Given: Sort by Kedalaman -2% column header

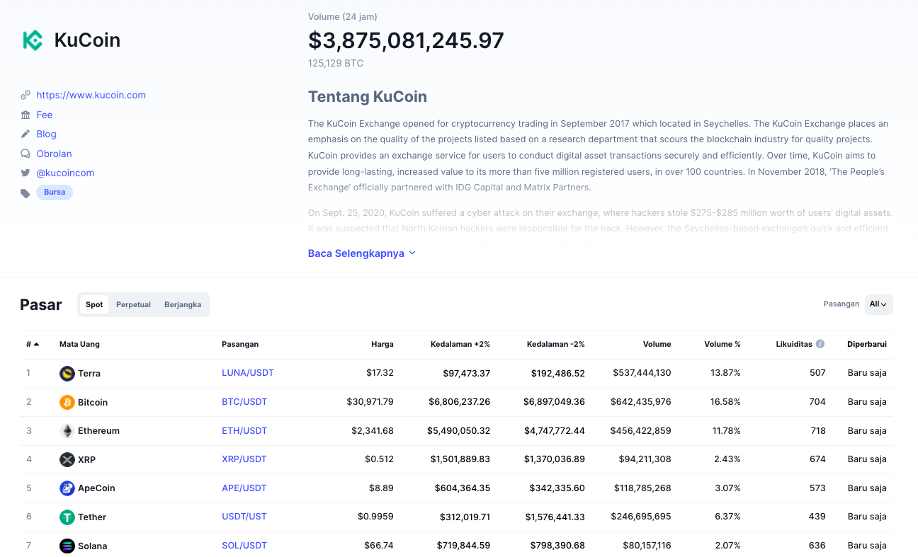Looking at the screenshot, I should 556,344.
